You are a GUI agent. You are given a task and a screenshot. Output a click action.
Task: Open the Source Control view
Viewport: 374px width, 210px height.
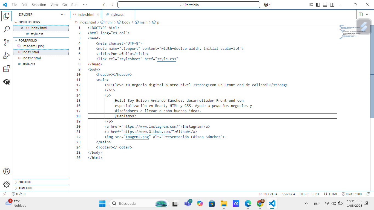pos(7,42)
